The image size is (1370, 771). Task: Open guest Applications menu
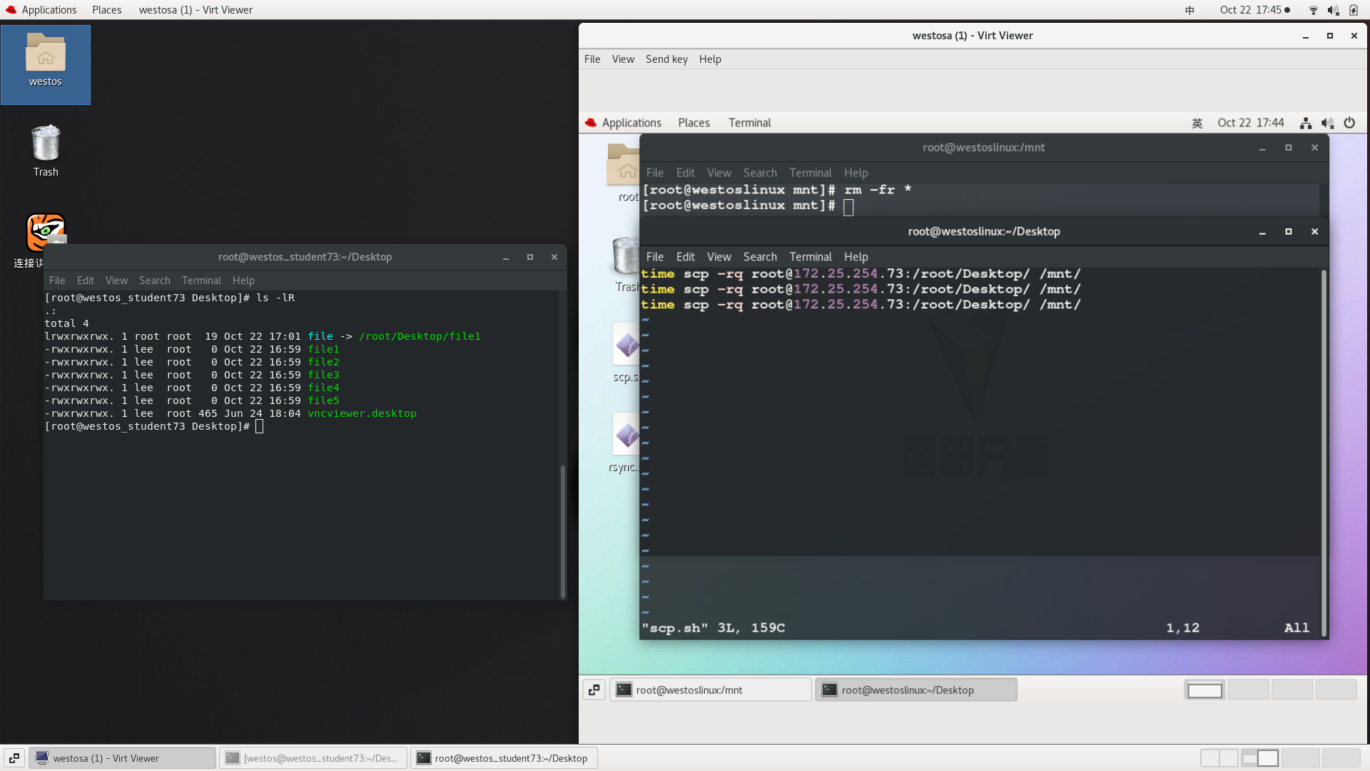631,123
